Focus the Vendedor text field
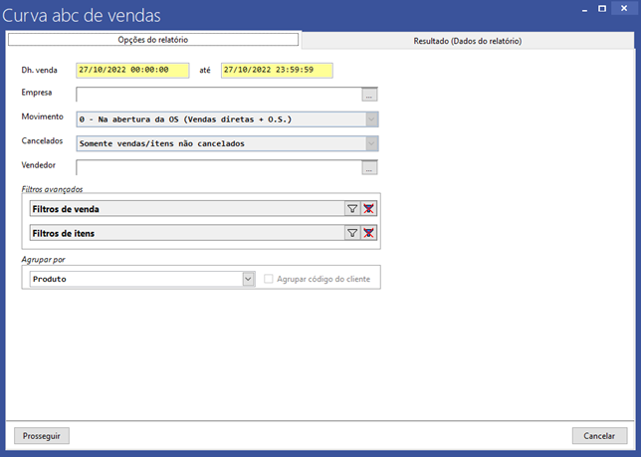The height and width of the screenshot is (457, 641). point(218,167)
